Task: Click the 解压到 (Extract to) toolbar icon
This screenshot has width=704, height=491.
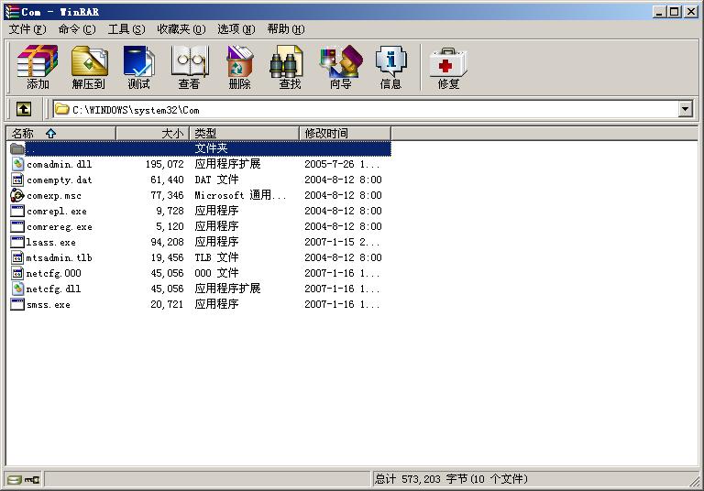Action: 89,67
